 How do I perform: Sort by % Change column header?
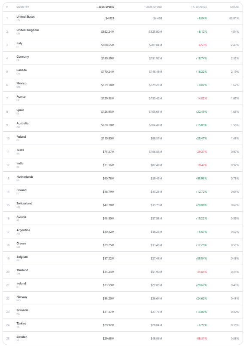[x=199, y=7]
